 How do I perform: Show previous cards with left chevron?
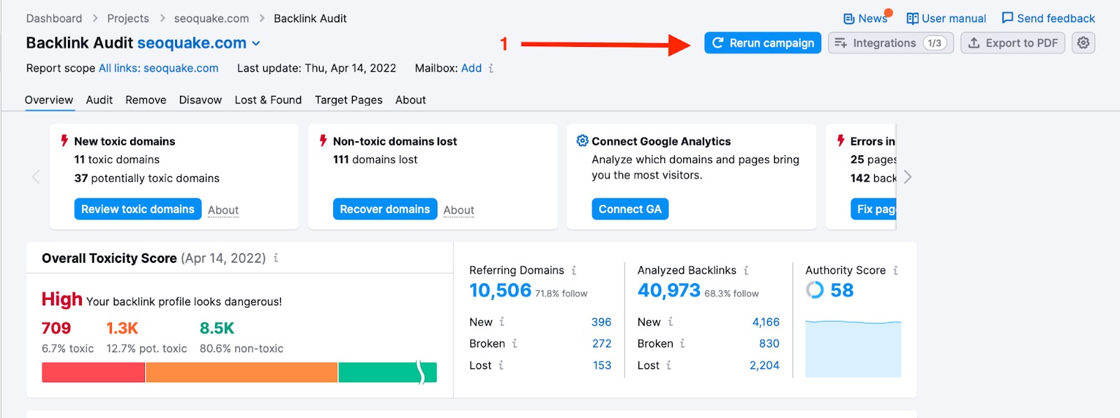pyautogui.click(x=36, y=177)
